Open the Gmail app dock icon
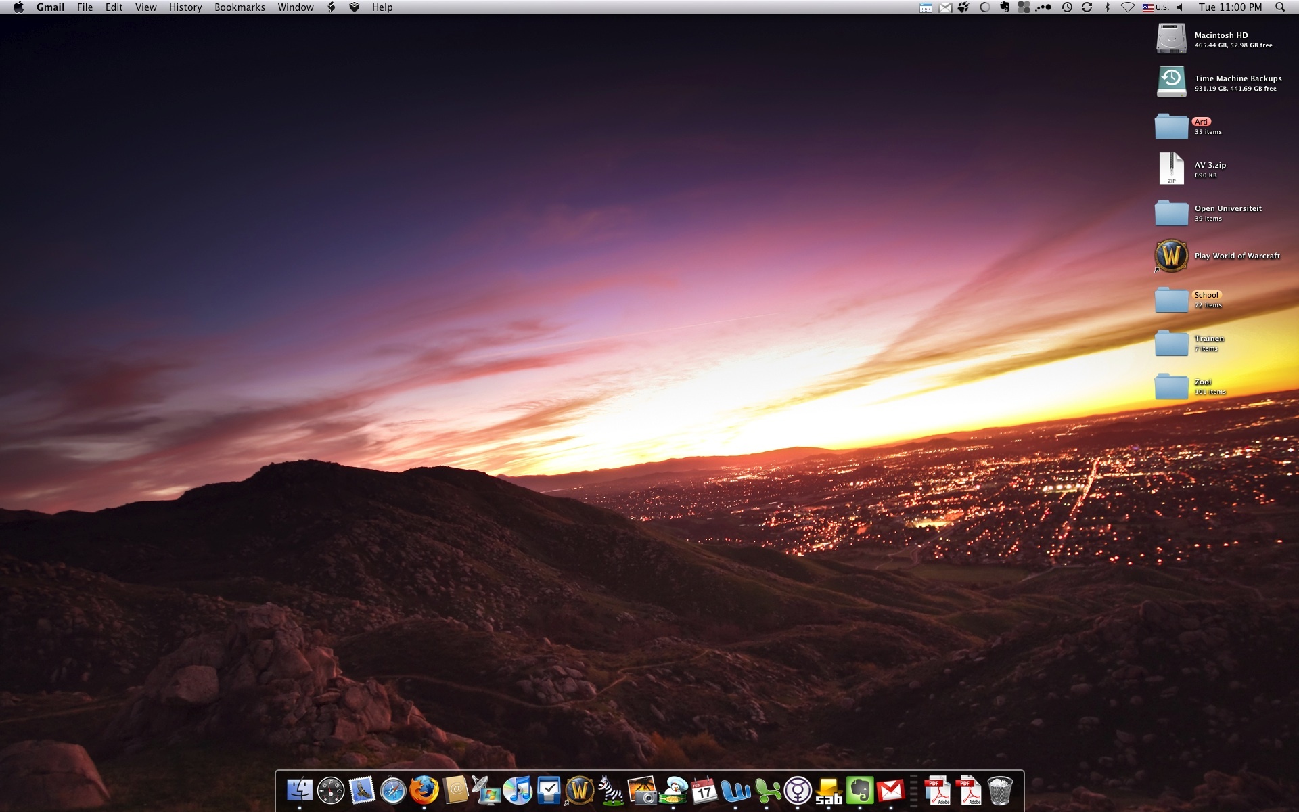1299x812 pixels. 891,790
